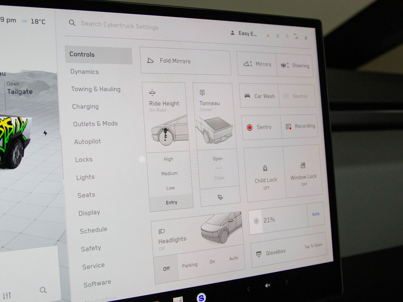Open the Software settings section

[x=97, y=284]
